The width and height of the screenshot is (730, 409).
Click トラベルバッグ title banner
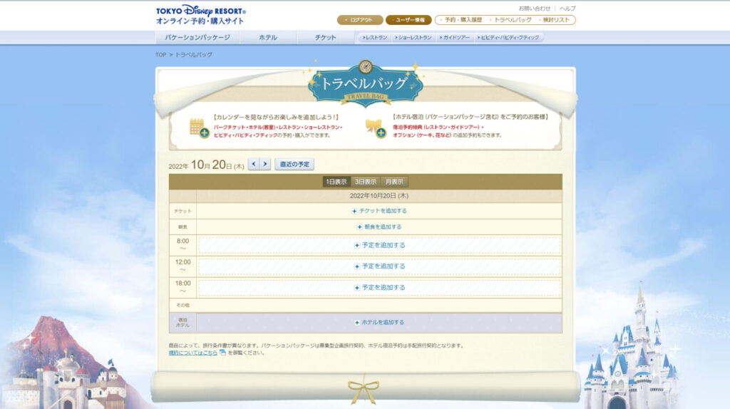pyautogui.click(x=365, y=84)
